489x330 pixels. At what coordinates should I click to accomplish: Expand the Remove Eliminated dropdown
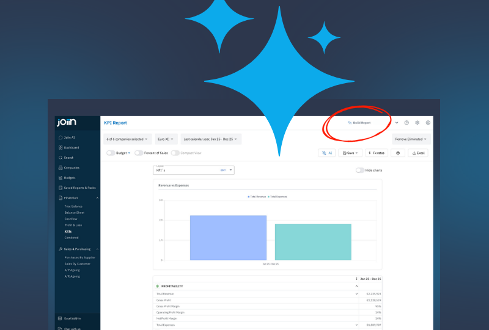pos(411,139)
